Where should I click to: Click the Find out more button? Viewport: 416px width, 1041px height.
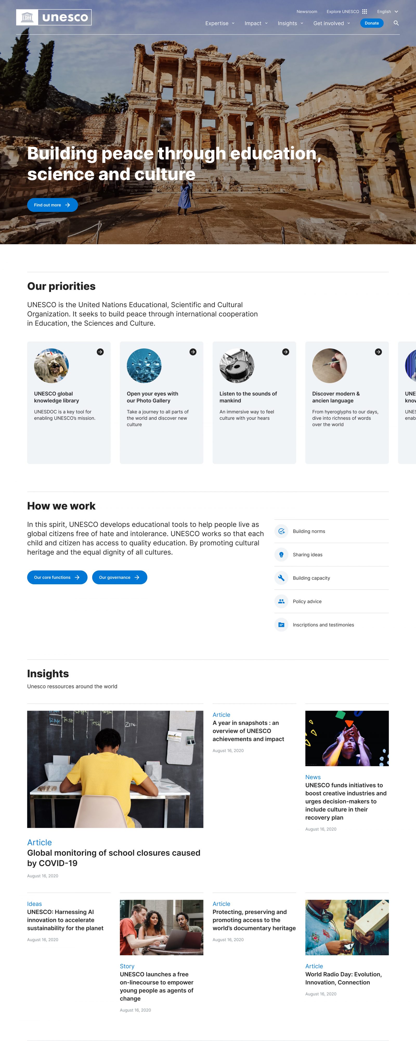click(x=53, y=205)
